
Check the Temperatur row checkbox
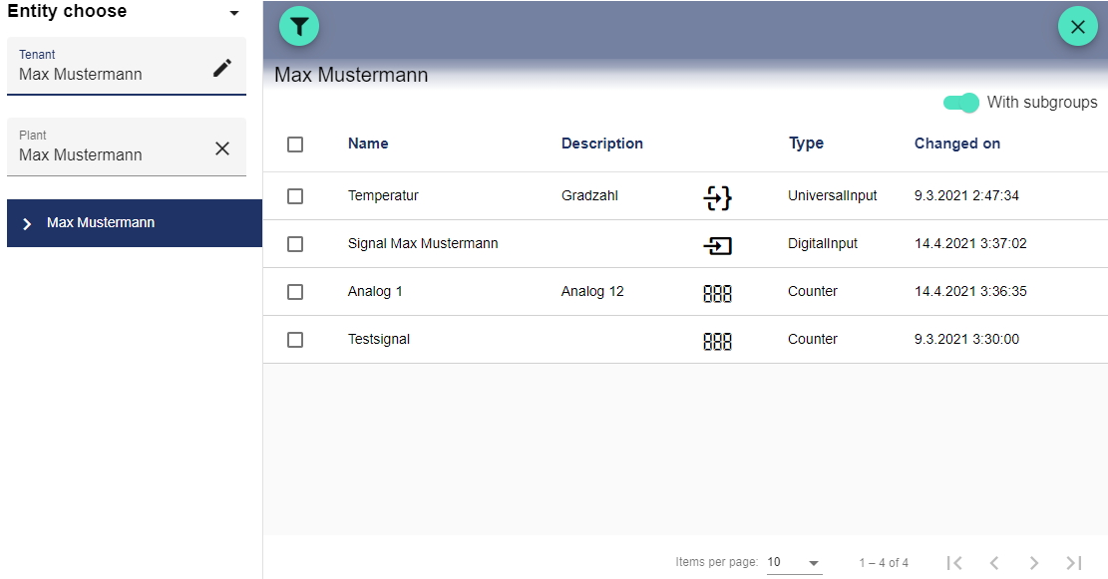tap(295, 196)
